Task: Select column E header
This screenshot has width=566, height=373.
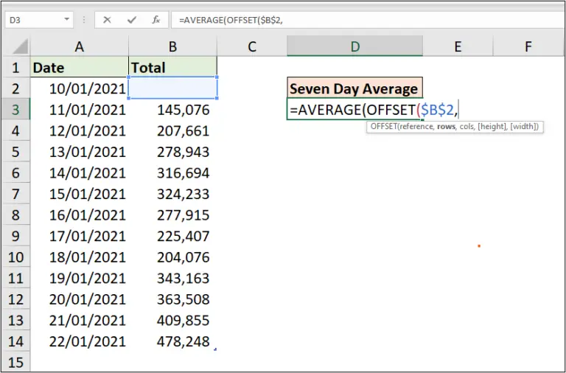Action: (x=458, y=46)
